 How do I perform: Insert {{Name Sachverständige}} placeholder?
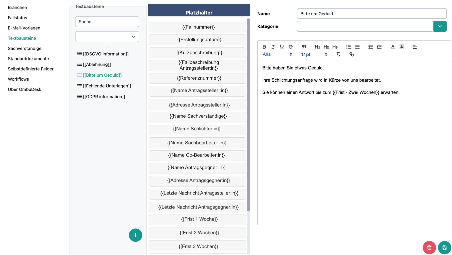tap(197, 117)
